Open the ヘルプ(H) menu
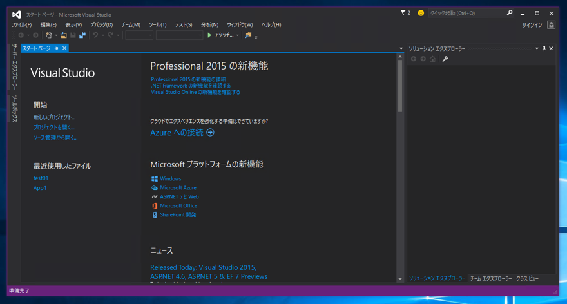567x304 pixels. [271, 25]
